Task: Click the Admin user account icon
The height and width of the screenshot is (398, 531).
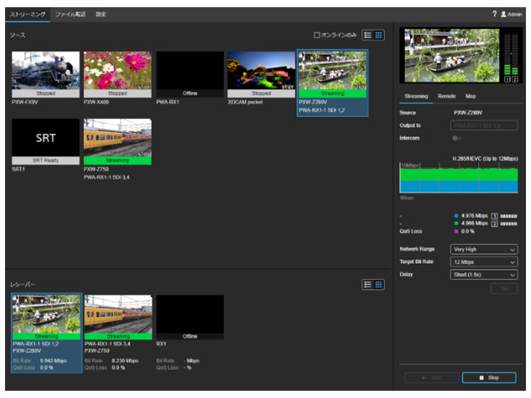Action: point(504,14)
